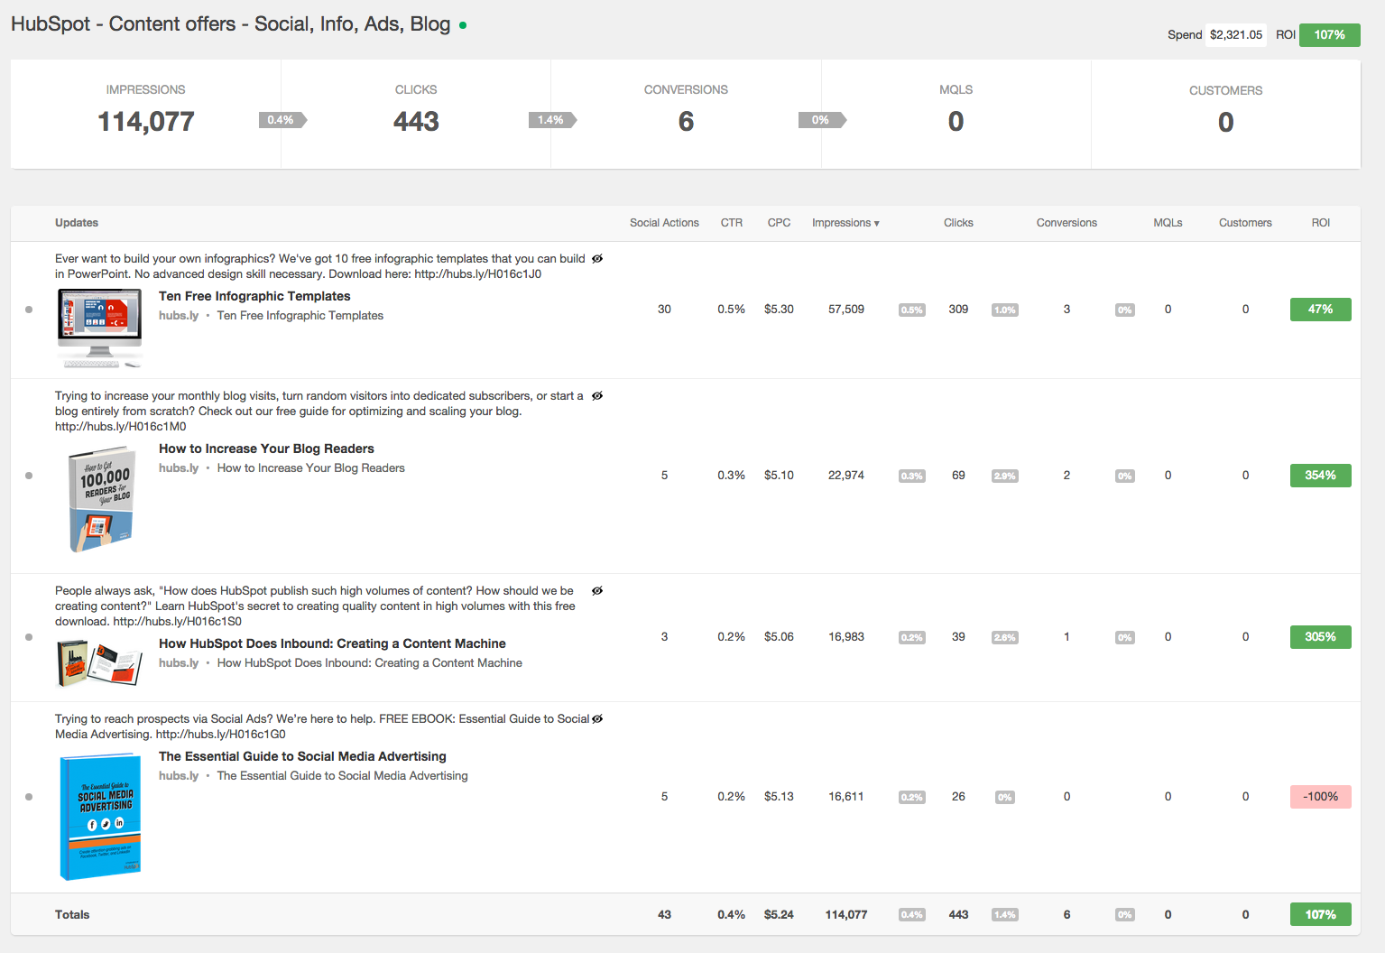Click green status dot next to campaign title
The width and height of the screenshot is (1385, 953).
coord(463,25)
